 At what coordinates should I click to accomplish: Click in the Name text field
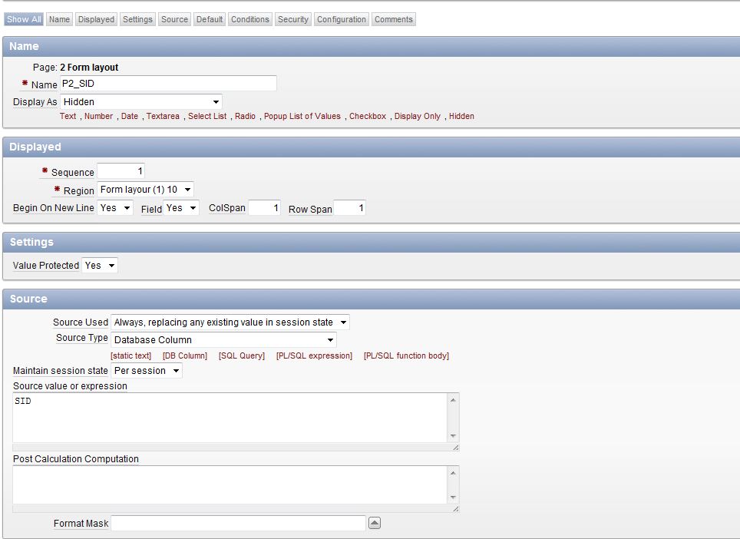[168, 83]
